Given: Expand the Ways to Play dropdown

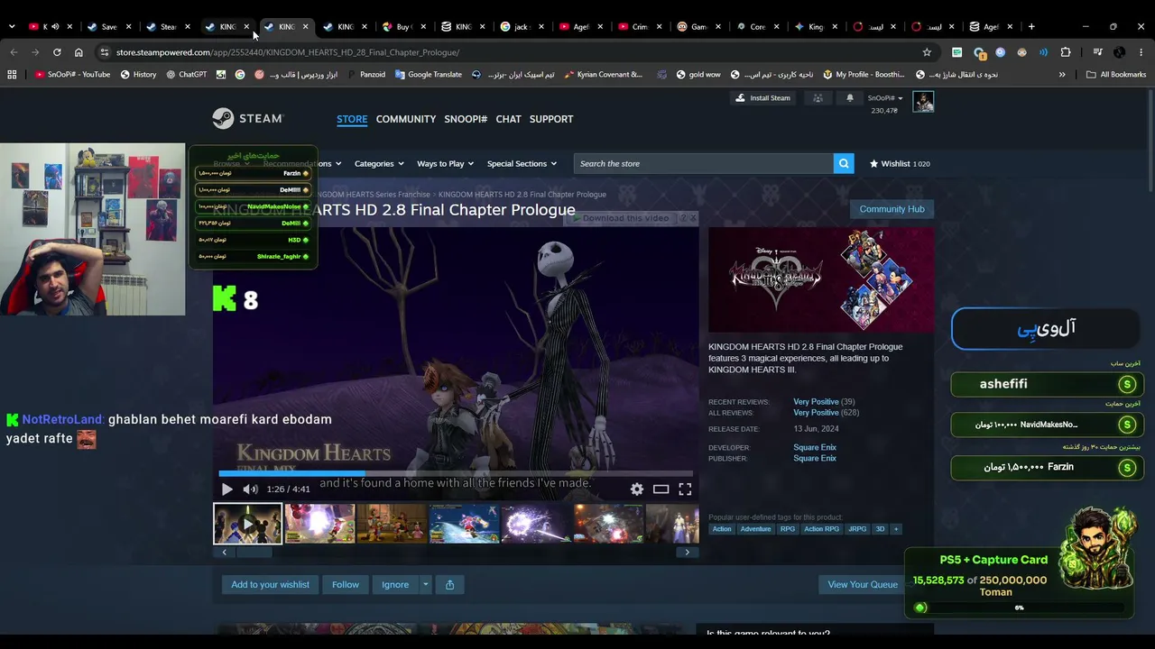Looking at the screenshot, I should pyautogui.click(x=446, y=163).
